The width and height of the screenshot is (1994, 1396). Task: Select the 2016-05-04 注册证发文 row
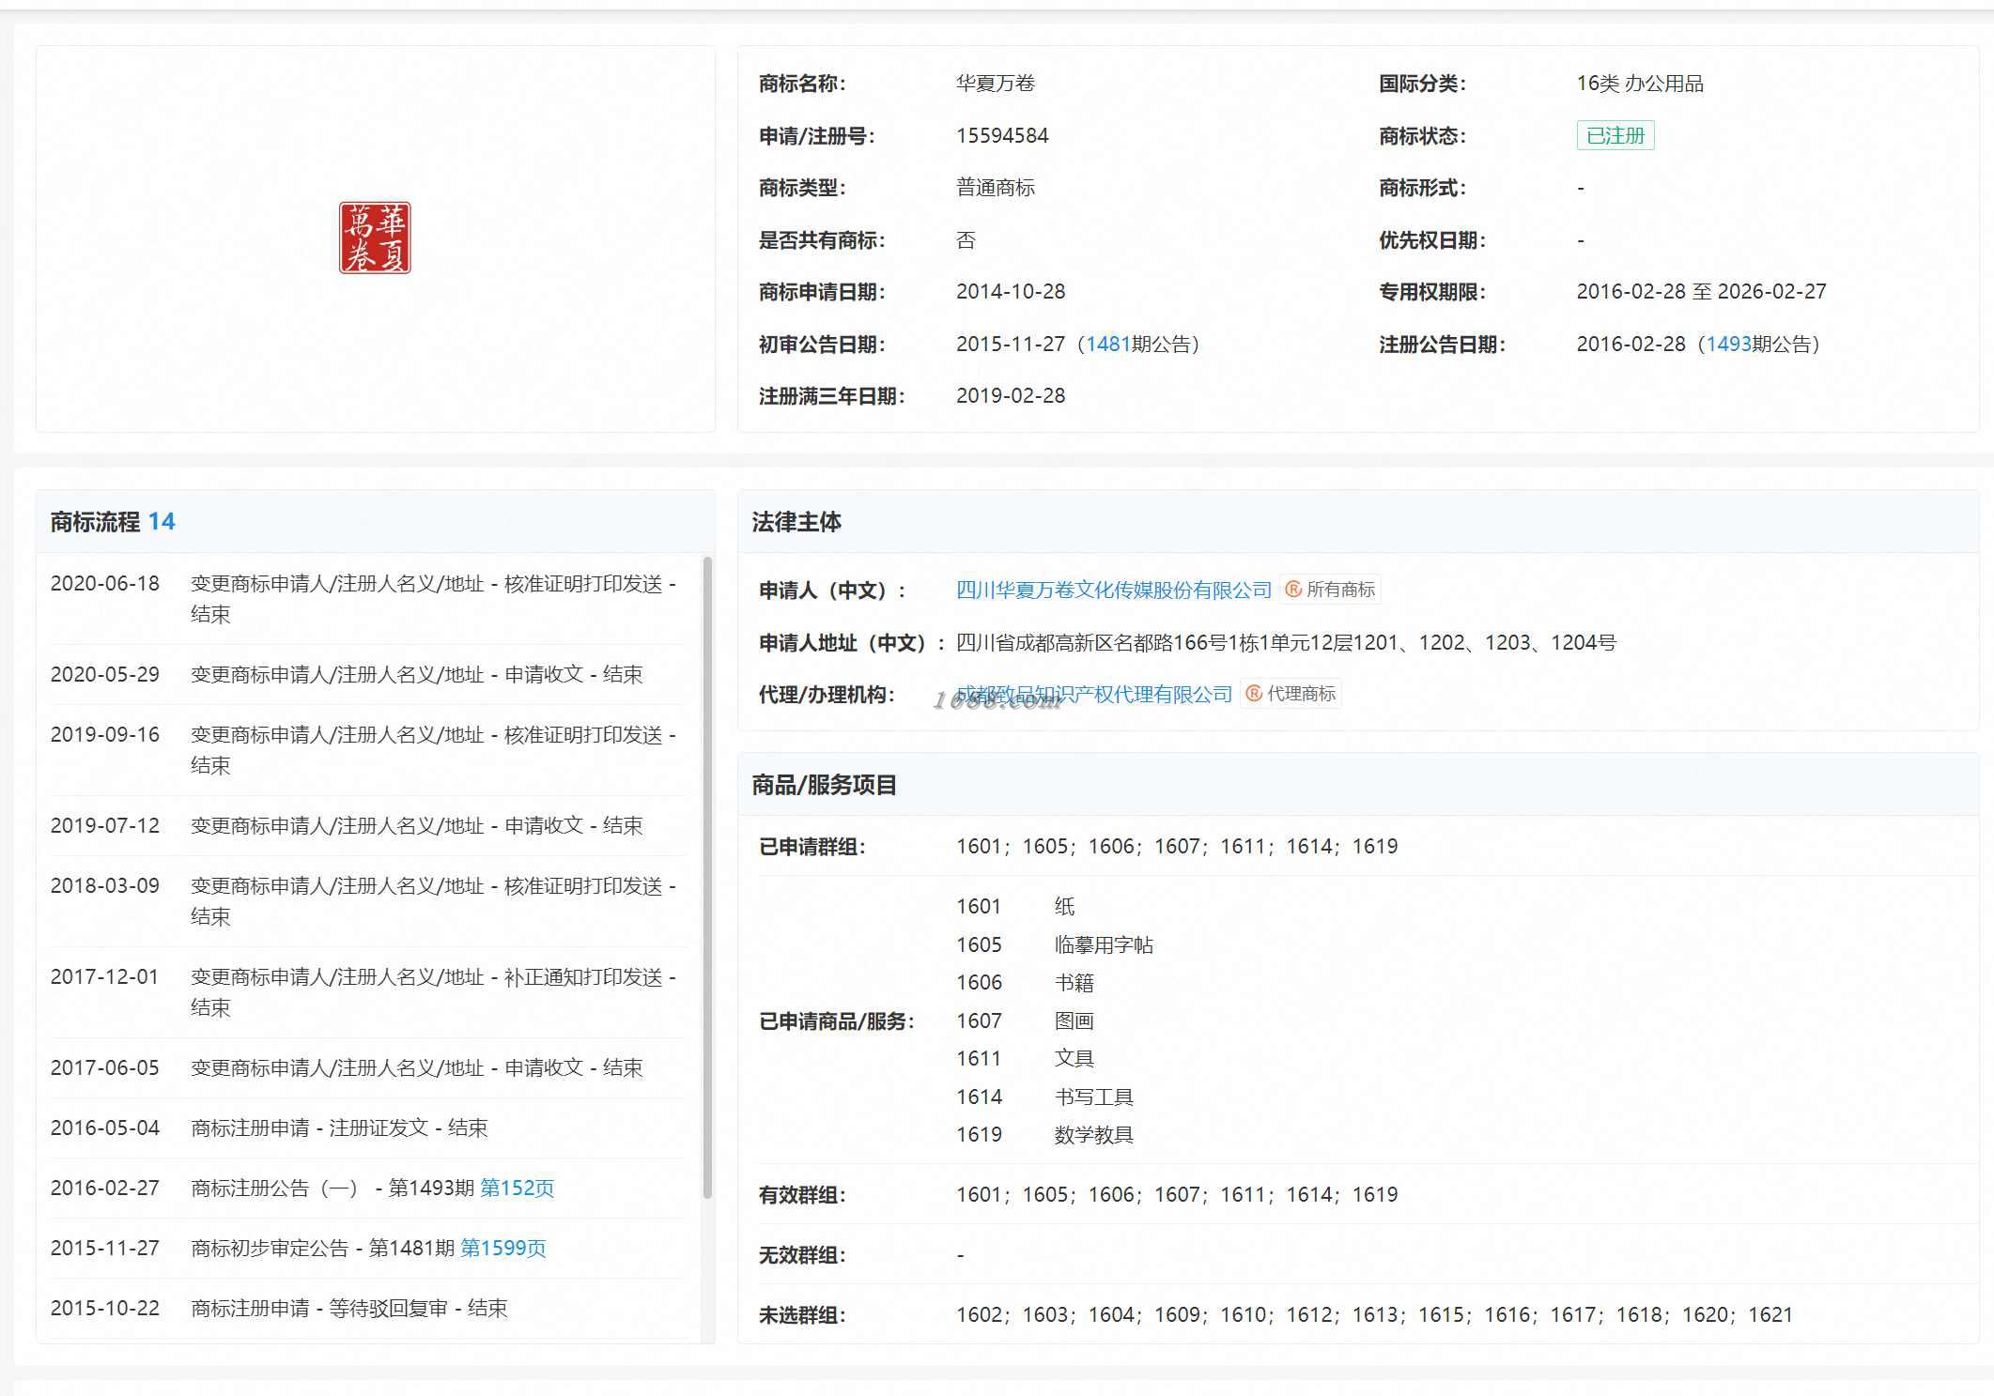click(368, 1128)
